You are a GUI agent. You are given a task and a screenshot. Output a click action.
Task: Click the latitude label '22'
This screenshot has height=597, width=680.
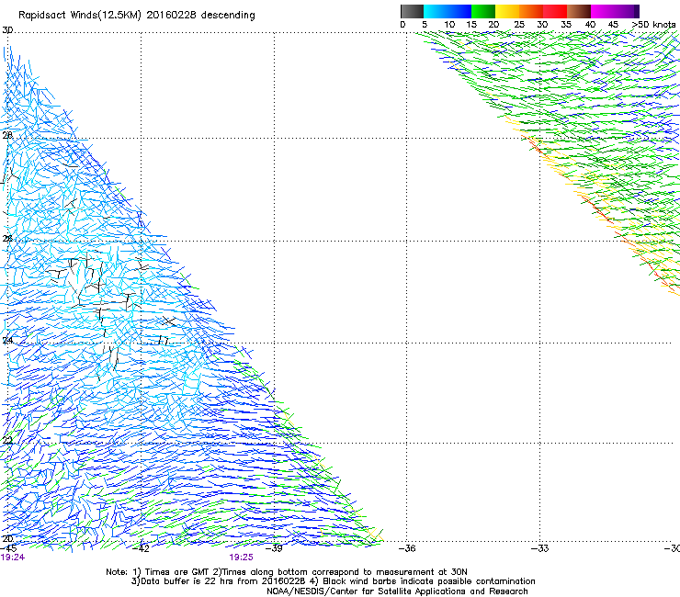[x=7, y=441]
